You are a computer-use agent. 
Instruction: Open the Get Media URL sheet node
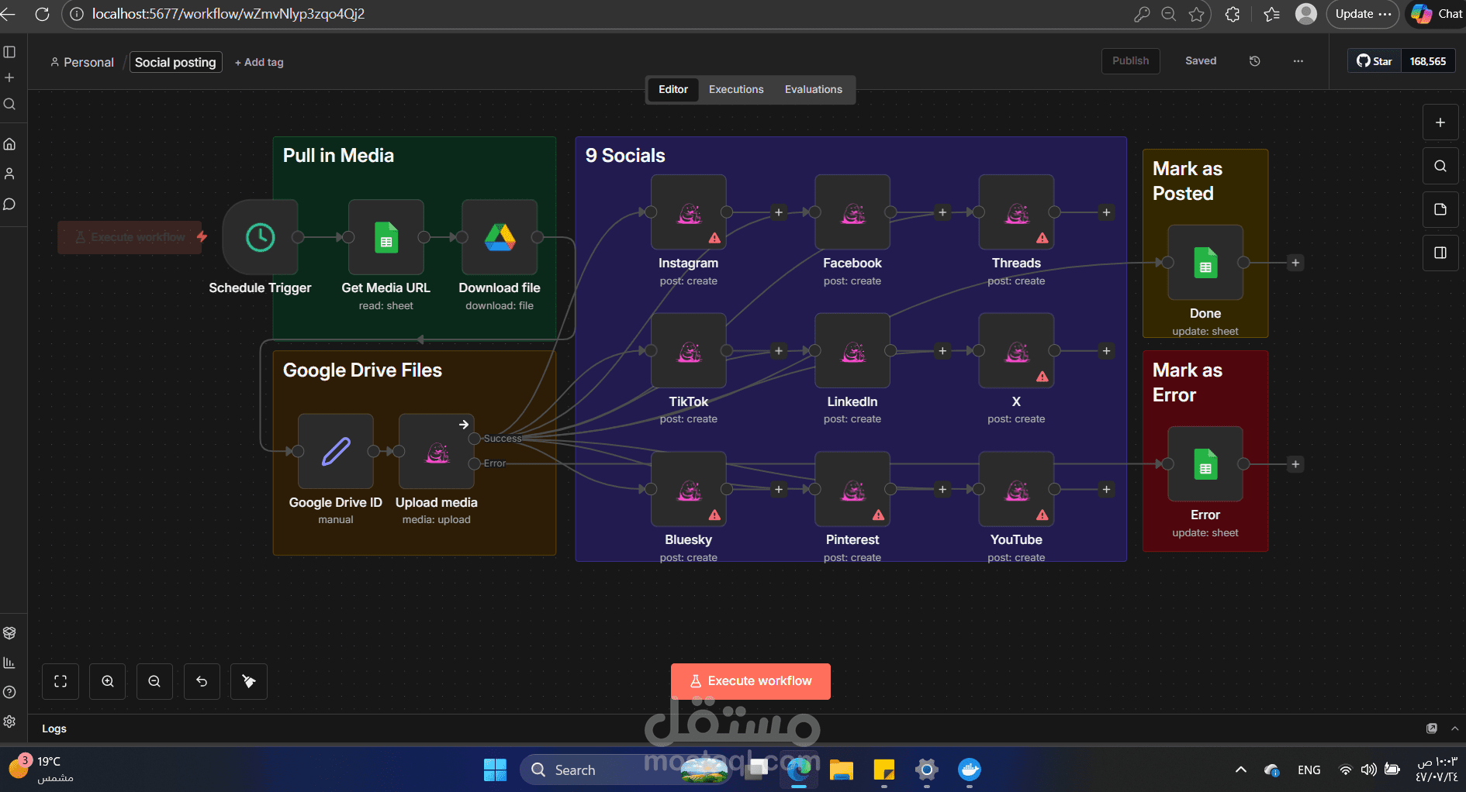[x=386, y=237]
